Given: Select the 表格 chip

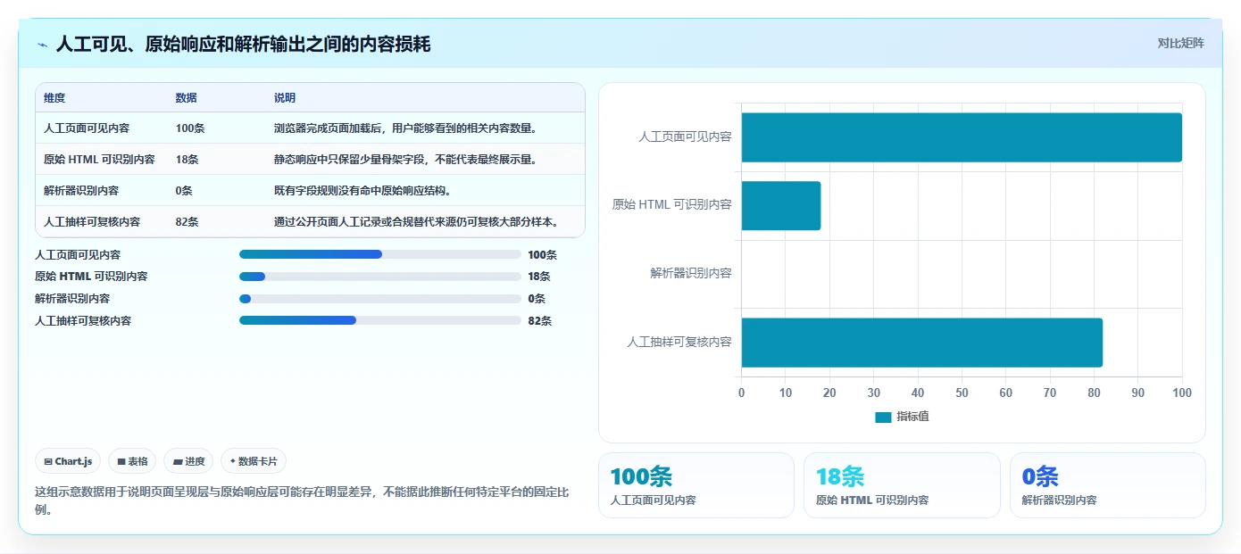Looking at the screenshot, I should (x=132, y=461).
